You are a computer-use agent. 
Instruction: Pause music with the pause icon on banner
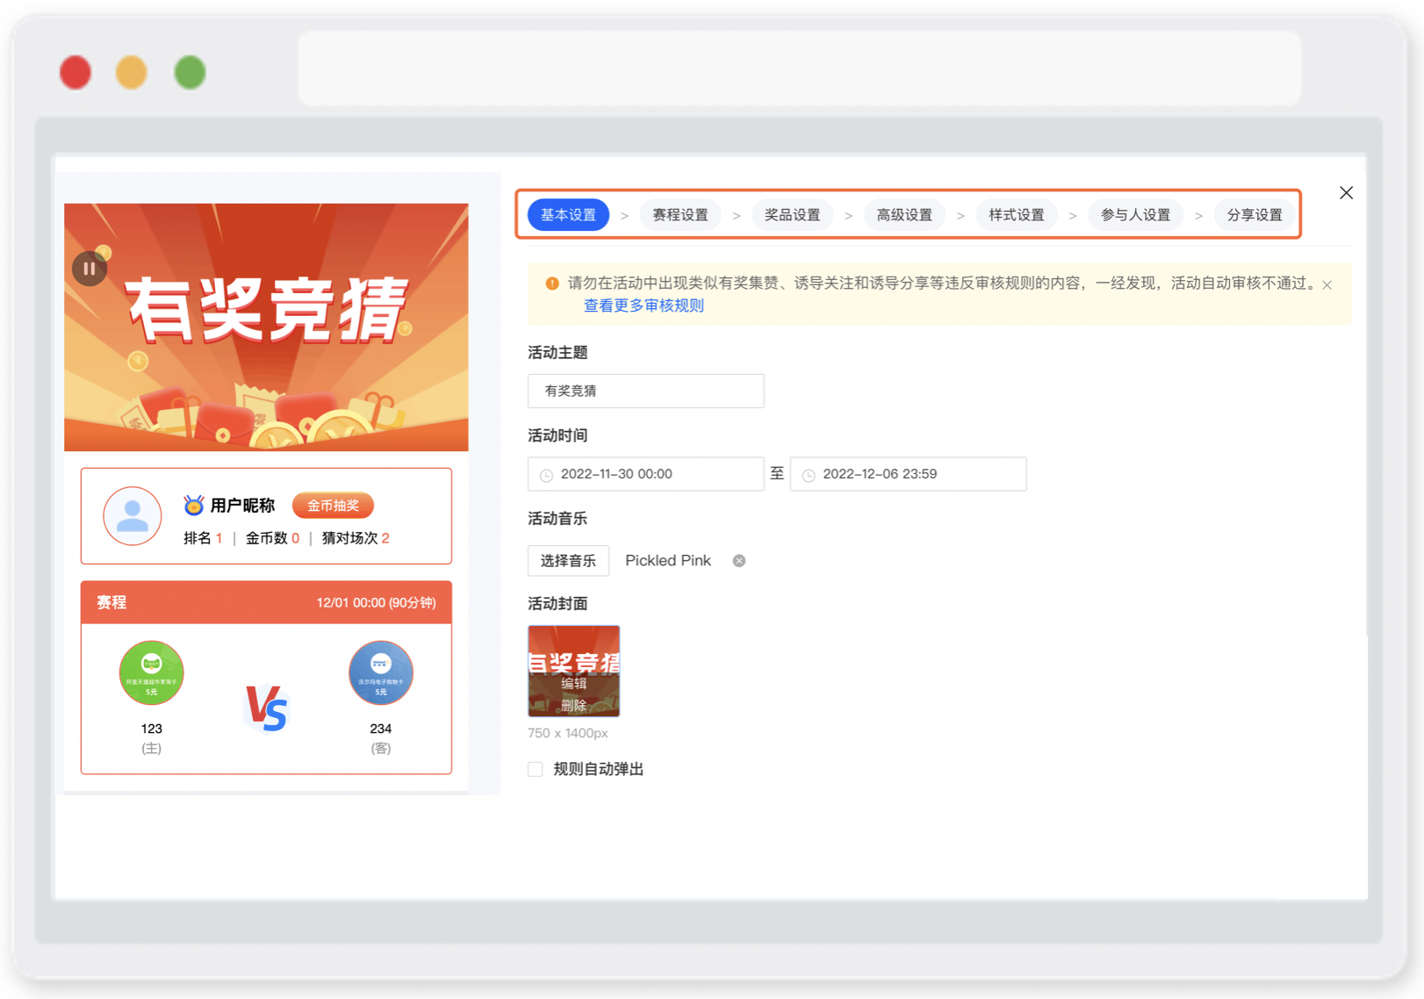click(90, 269)
